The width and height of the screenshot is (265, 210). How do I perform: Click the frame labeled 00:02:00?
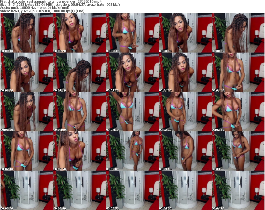pos(80,112)
